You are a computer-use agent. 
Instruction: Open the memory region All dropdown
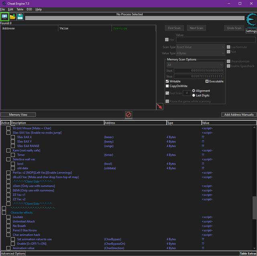coord(195,65)
